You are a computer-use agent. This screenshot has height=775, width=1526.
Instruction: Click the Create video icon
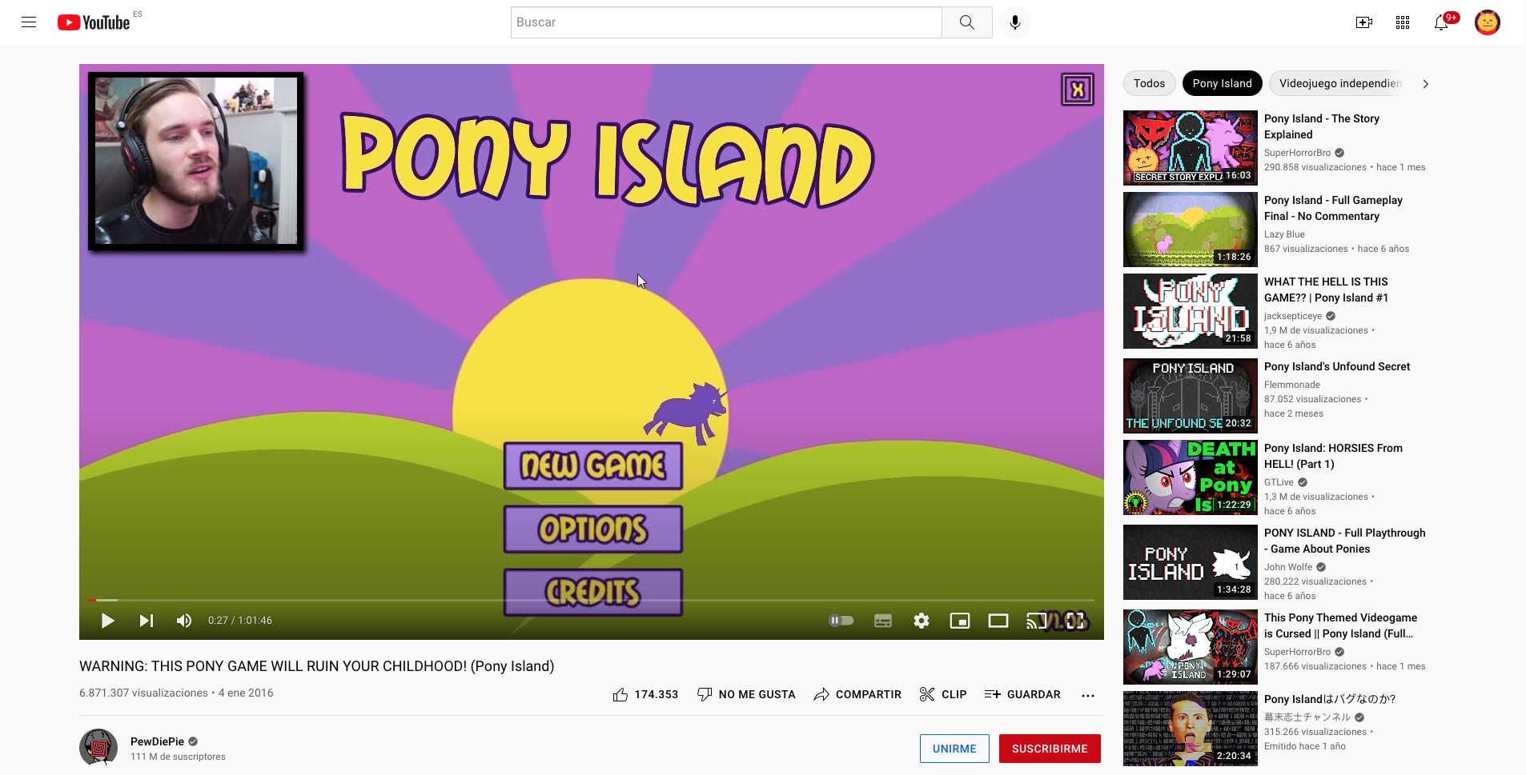[1363, 22]
